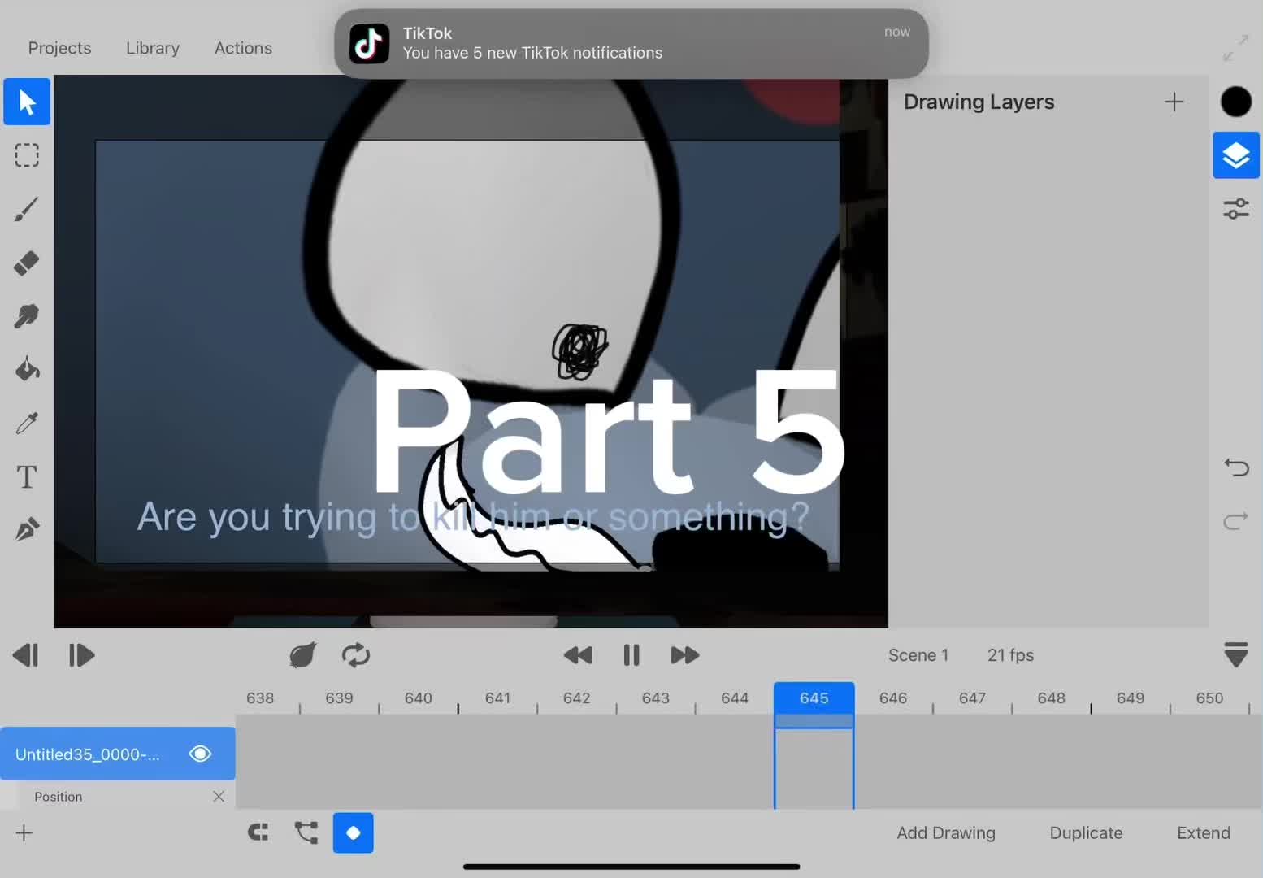Pick the Eyedropper tool
The height and width of the screenshot is (878, 1263).
pyautogui.click(x=27, y=423)
